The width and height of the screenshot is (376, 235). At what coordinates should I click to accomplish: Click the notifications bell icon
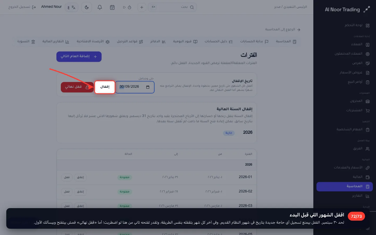tap(100, 7)
